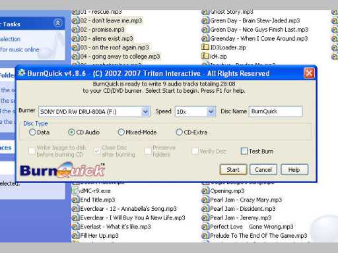Close the BurnQuick dialog
Image resolution: width=338 pixels, height=253 pixels.
309,73
